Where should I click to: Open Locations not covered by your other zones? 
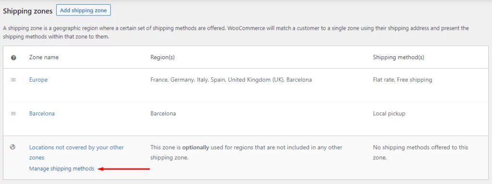pos(76,152)
